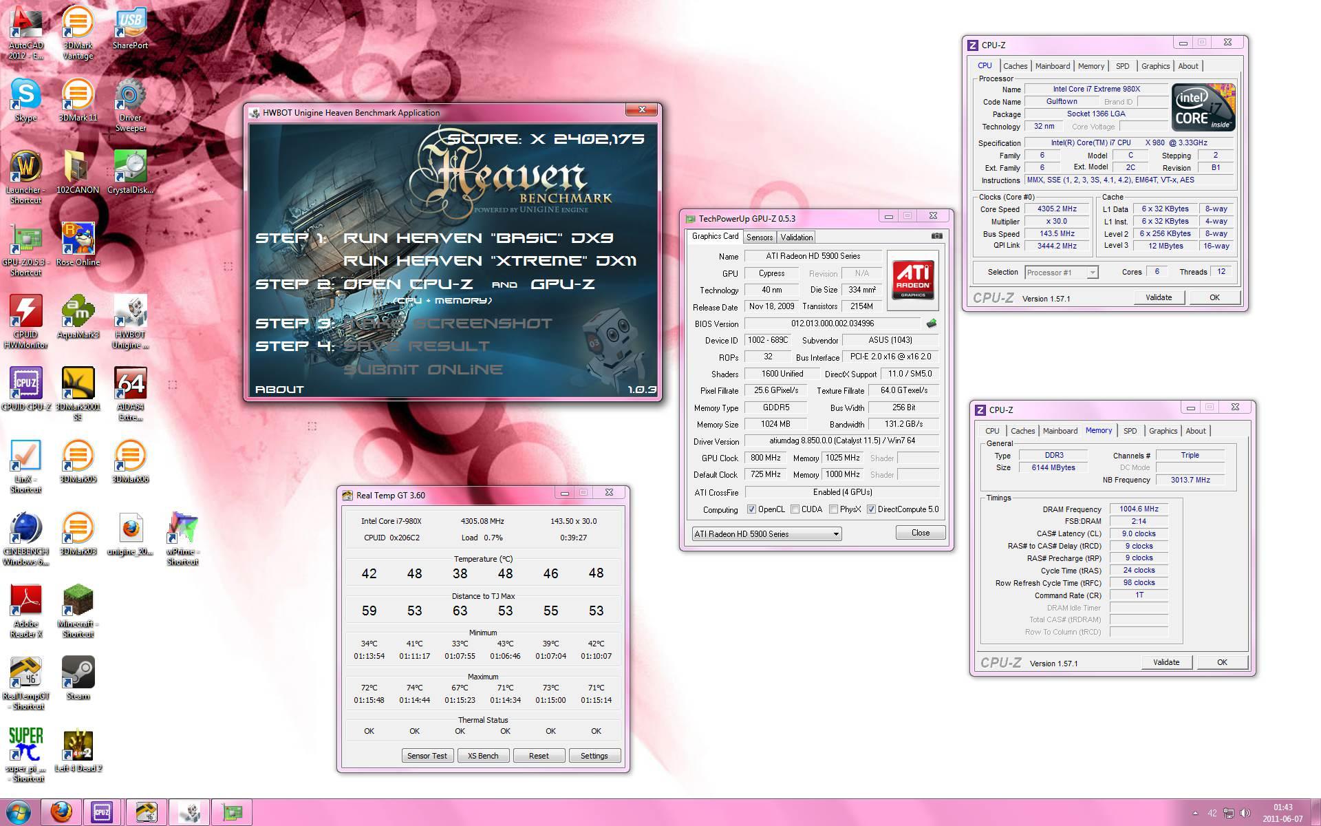Launch Steam from the desktop
This screenshot has height=826, width=1321.
[78, 678]
